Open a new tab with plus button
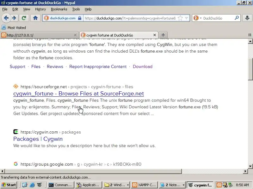 coord(163,35)
